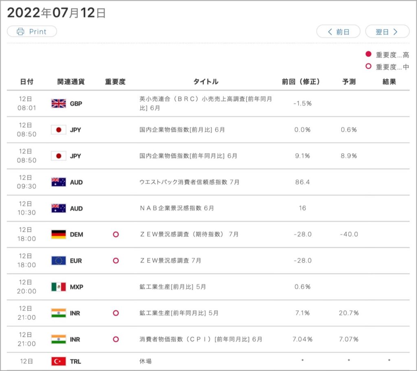Click the India flag in CPI row
This screenshot has width=417, height=371.
[59, 339]
